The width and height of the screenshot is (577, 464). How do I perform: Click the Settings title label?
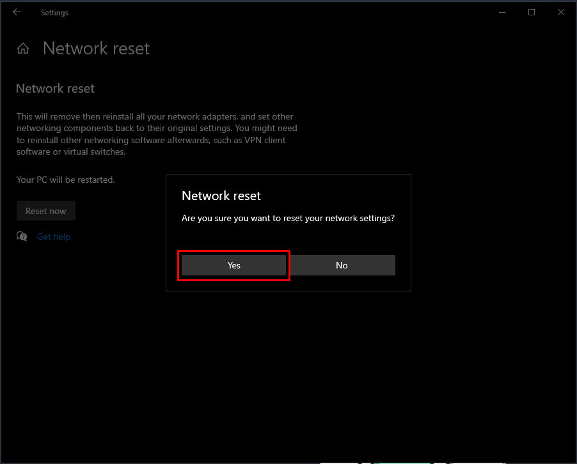[54, 12]
